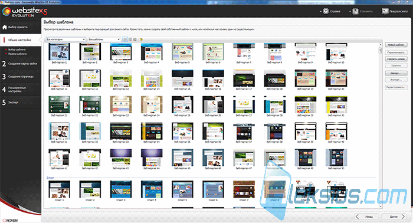Open step Выбор проекта in sidebar
The image size is (413, 223).
click(x=21, y=27)
